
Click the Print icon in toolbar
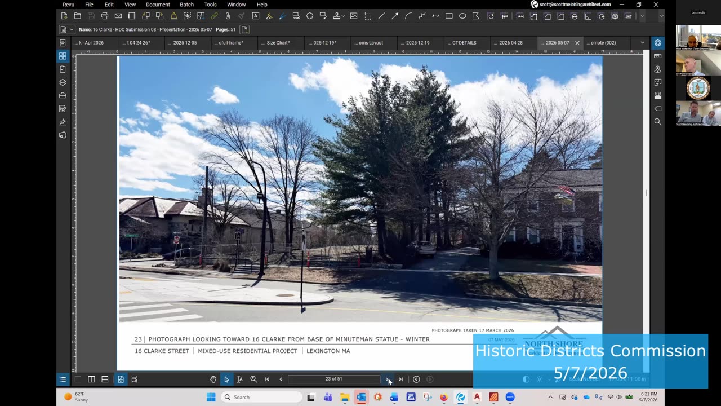pyautogui.click(x=105, y=16)
